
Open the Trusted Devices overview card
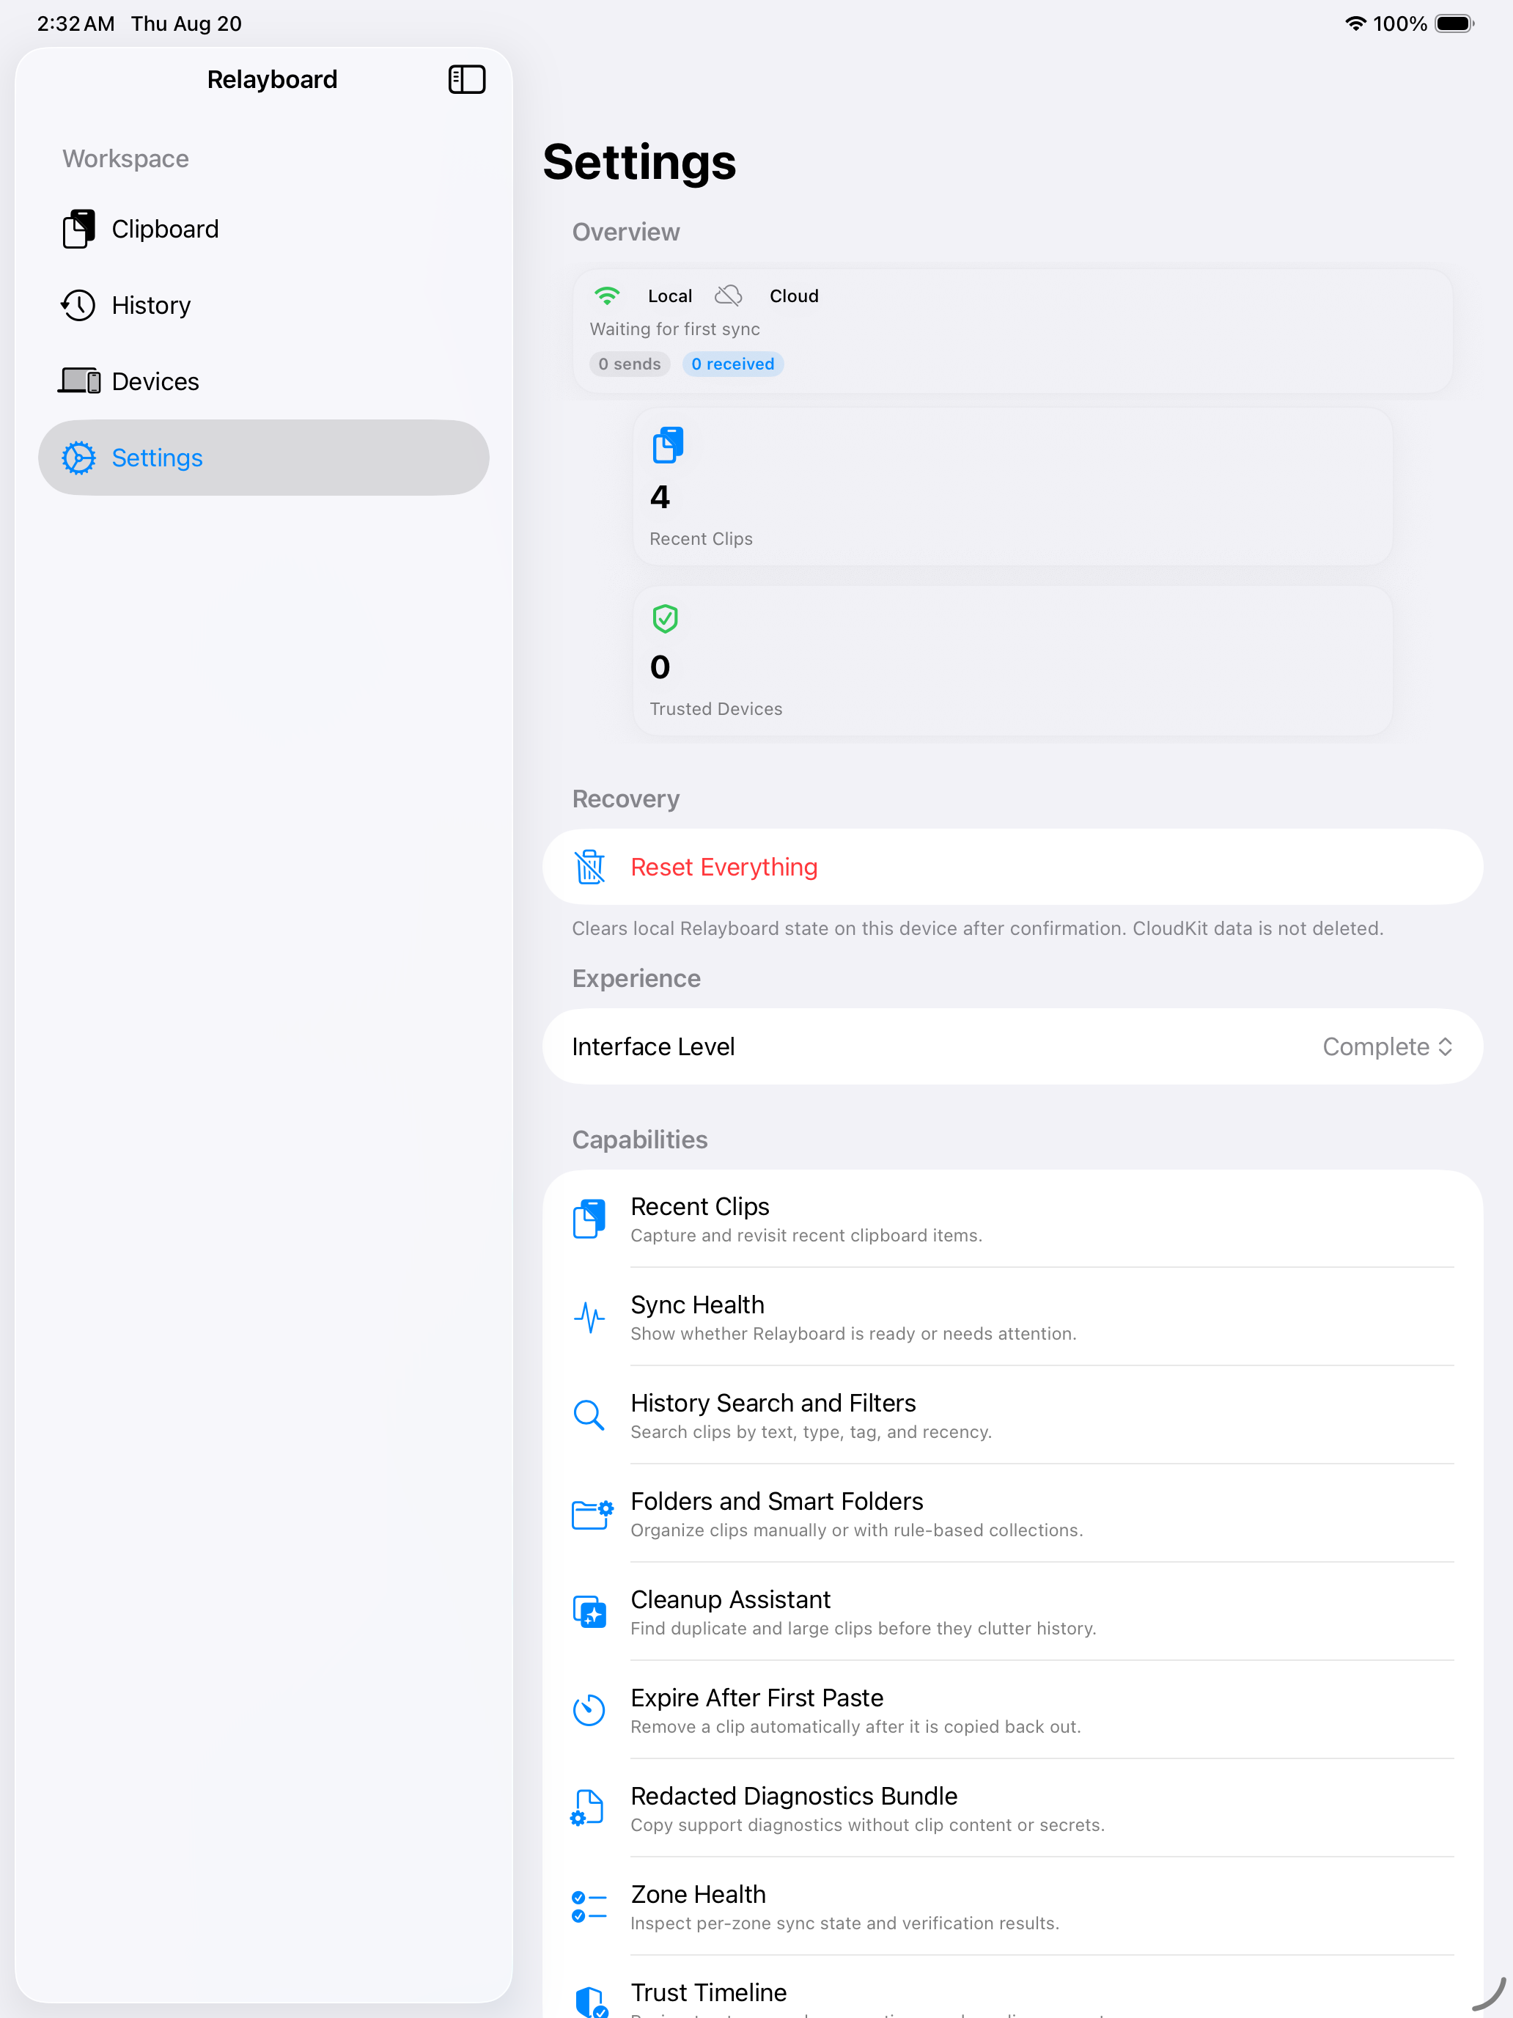[1012, 661]
